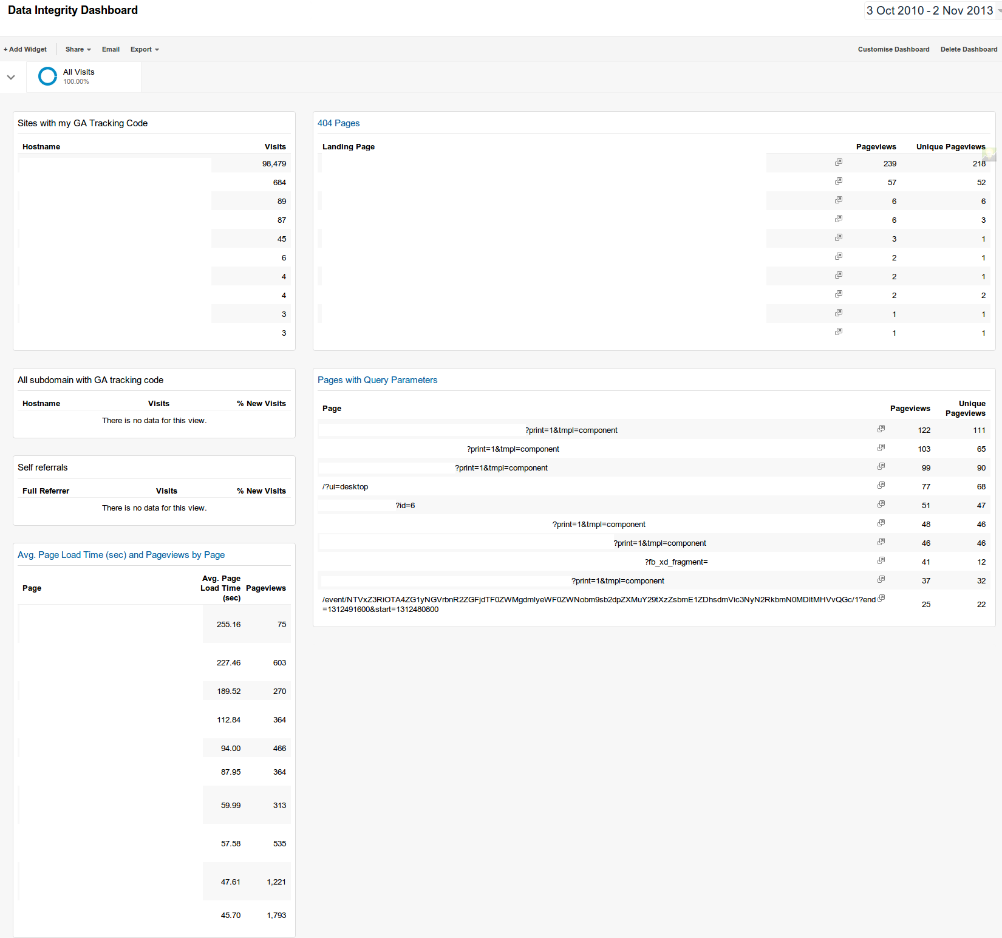
Task: Open the date range picker dropdown
Action: click(932, 11)
